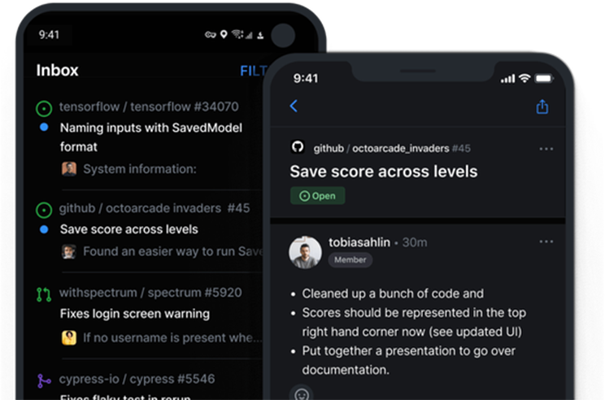Open the GitHub octocat repository icon
This screenshot has width=605, height=400.
pos(298,147)
